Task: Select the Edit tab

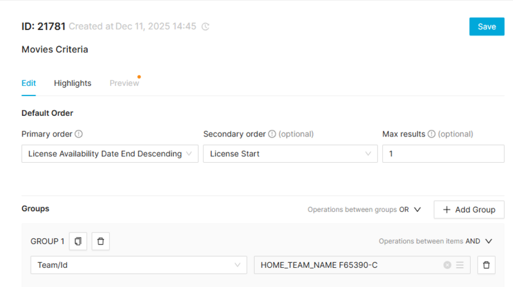Action: [29, 83]
